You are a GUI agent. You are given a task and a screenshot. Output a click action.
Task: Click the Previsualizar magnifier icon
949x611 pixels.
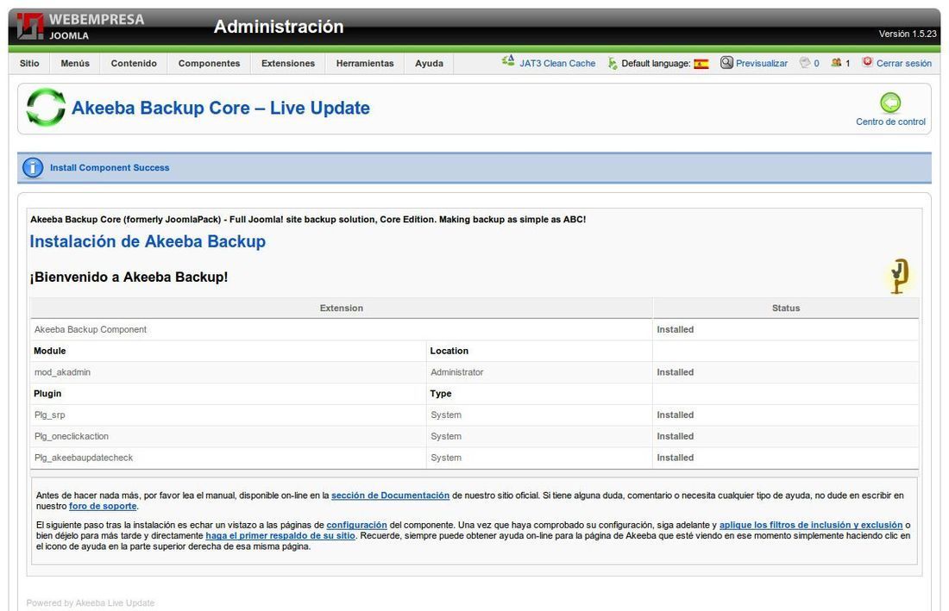point(726,62)
